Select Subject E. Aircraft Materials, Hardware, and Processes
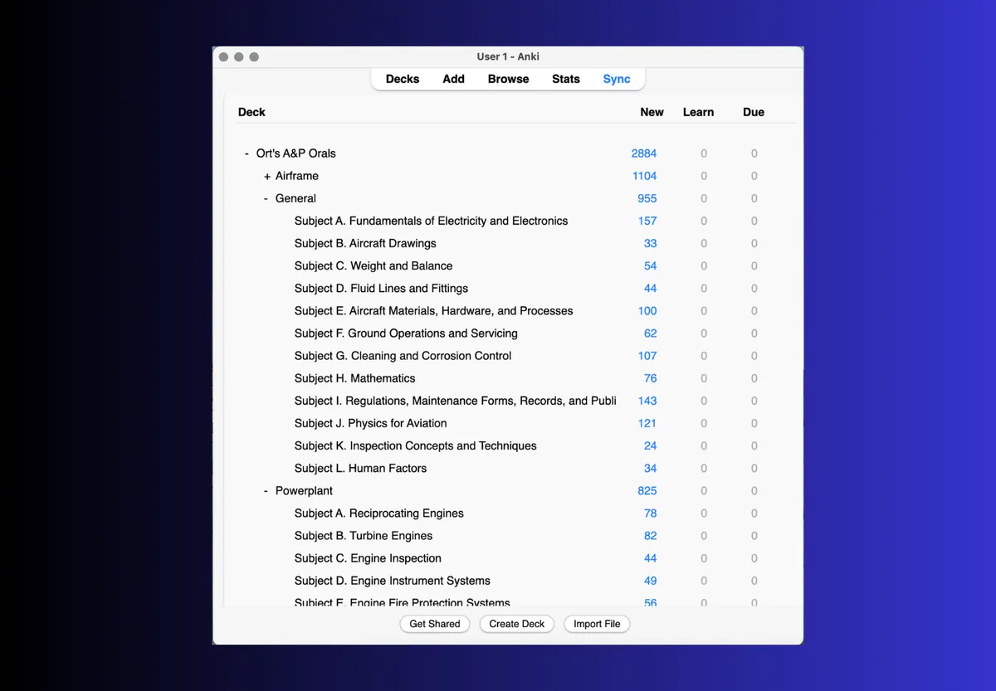The width and height of the screenshot is (996, 691). 434,310
